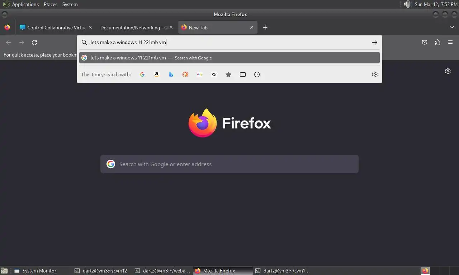Screen dimensions: 459x275
Task: Personalize New Tab via the gear icon
Action: (448, 71)
